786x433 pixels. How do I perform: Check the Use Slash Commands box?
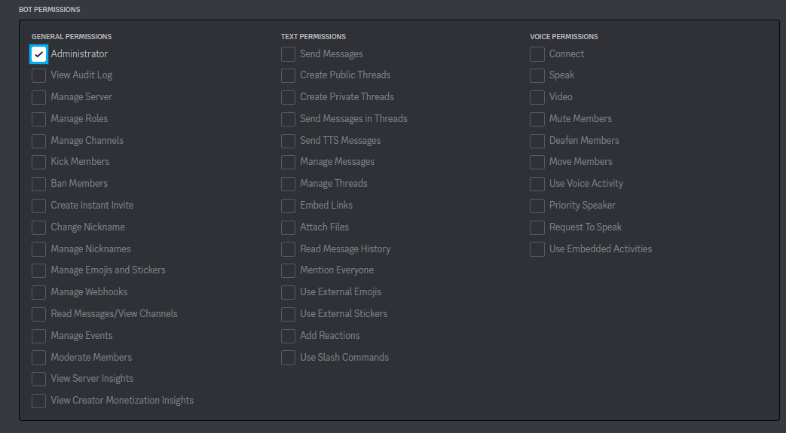click(x=288, y=358)
